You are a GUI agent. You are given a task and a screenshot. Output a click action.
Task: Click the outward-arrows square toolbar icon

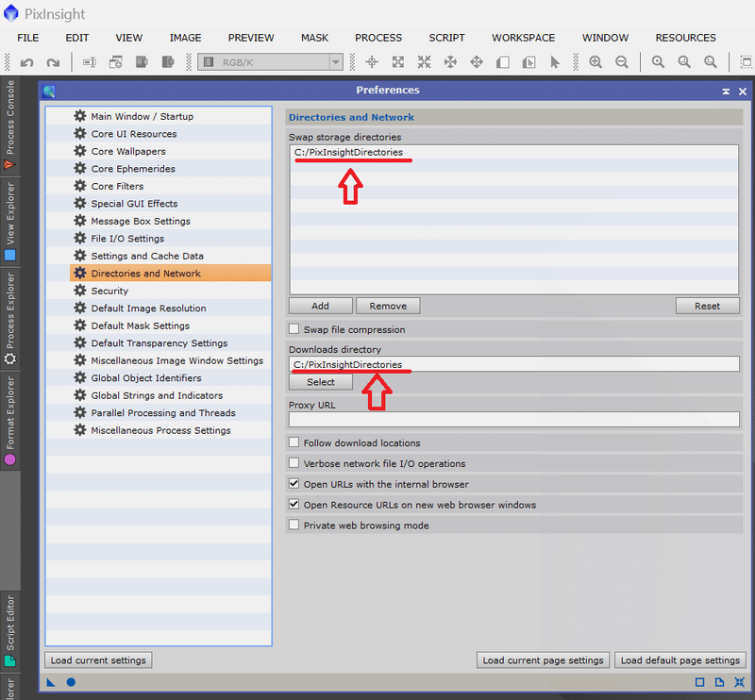(x=398, y=62)
